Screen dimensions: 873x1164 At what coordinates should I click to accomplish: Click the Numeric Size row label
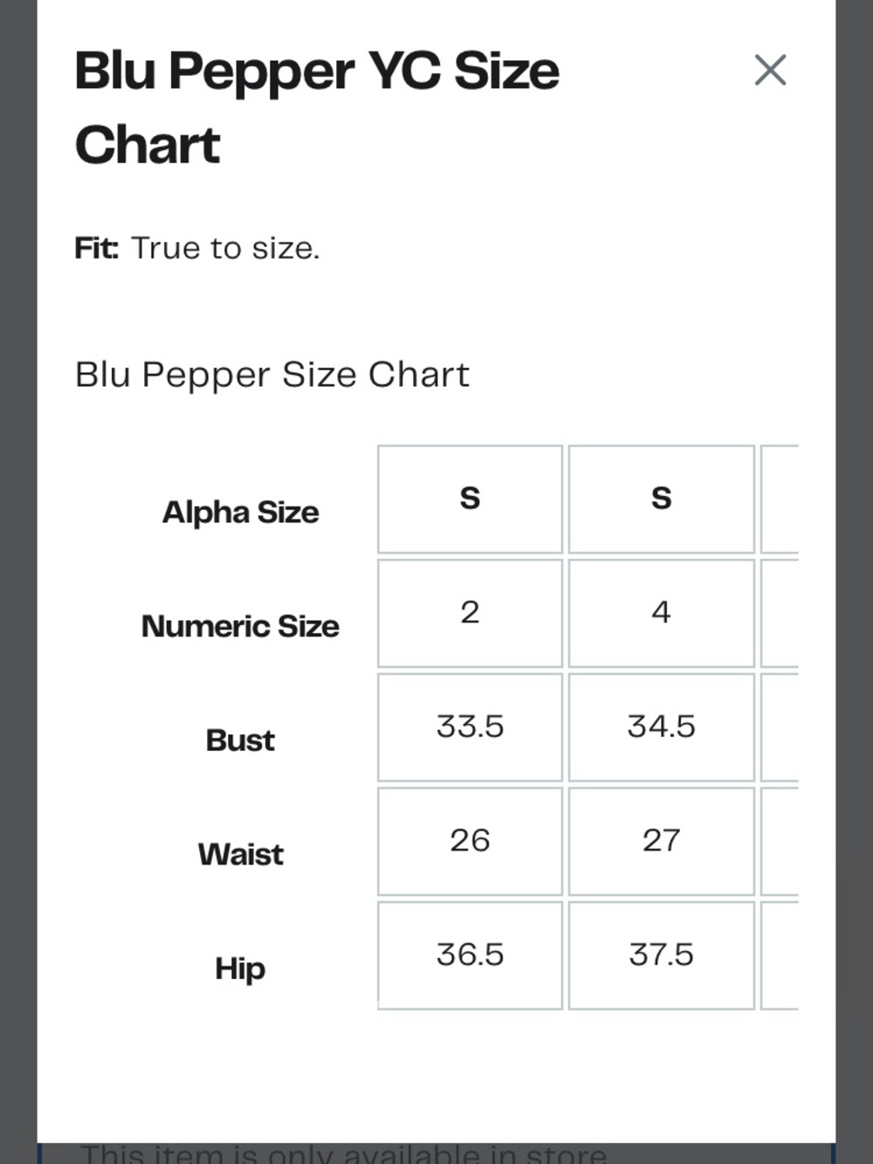click(x=240, y=626)
